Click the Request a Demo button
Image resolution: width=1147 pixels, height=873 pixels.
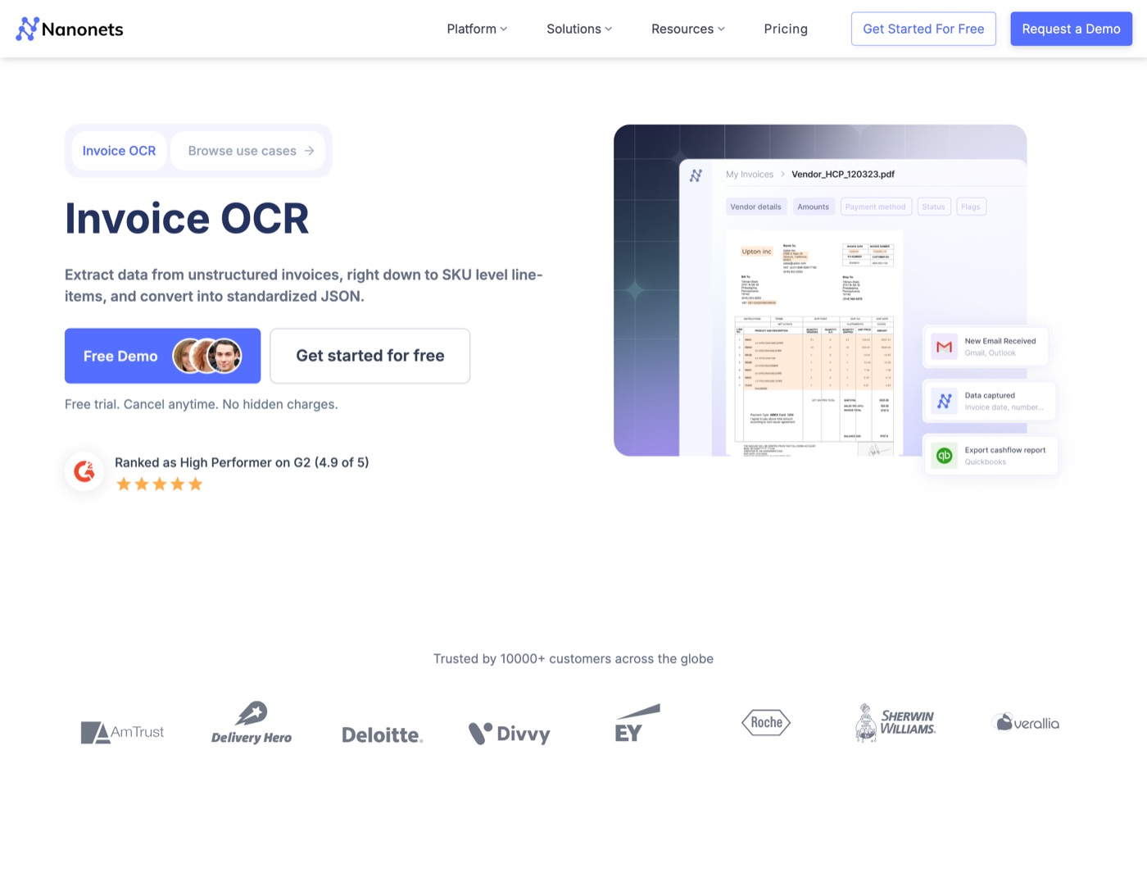[1071, 29]
